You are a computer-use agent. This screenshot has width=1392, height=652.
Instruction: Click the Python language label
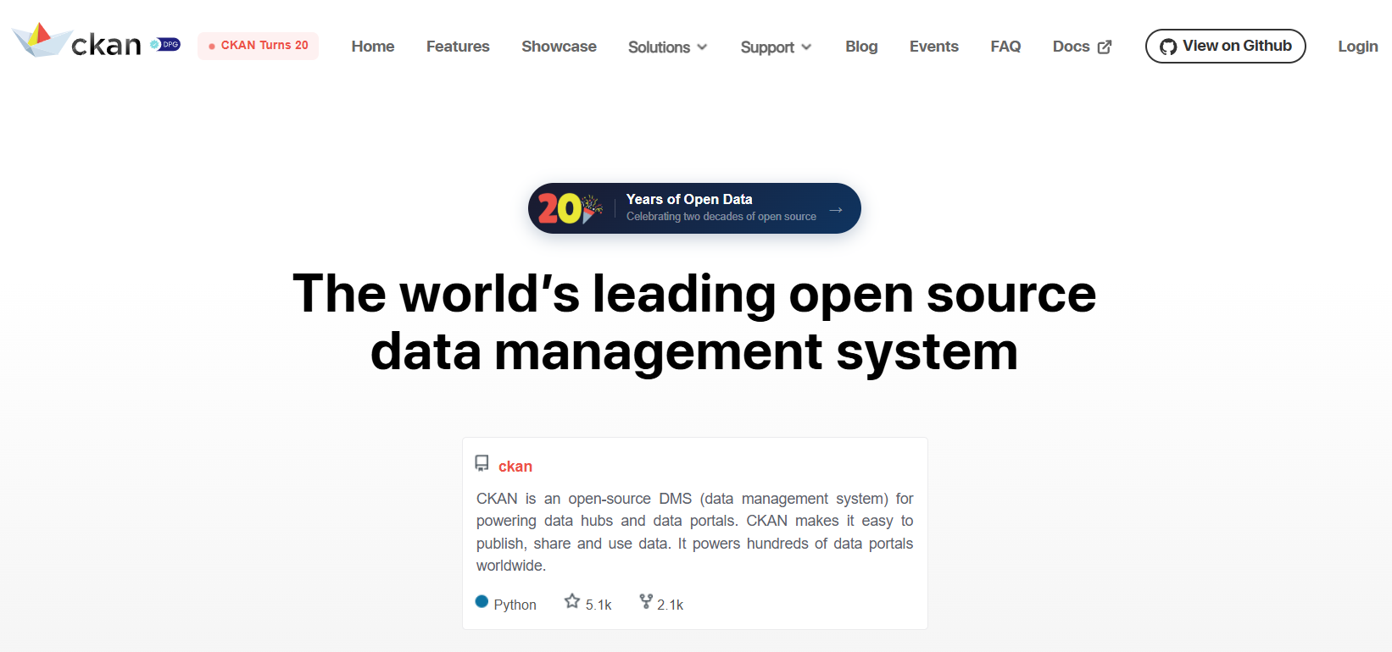[x=515, y=605]
